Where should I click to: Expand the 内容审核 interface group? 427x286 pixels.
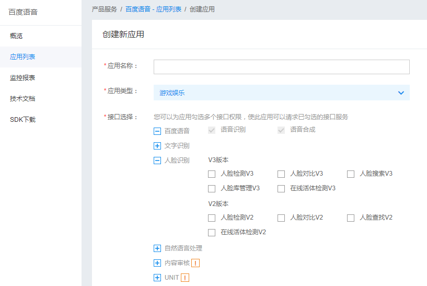pyautogui.click(x=157, y=263)
